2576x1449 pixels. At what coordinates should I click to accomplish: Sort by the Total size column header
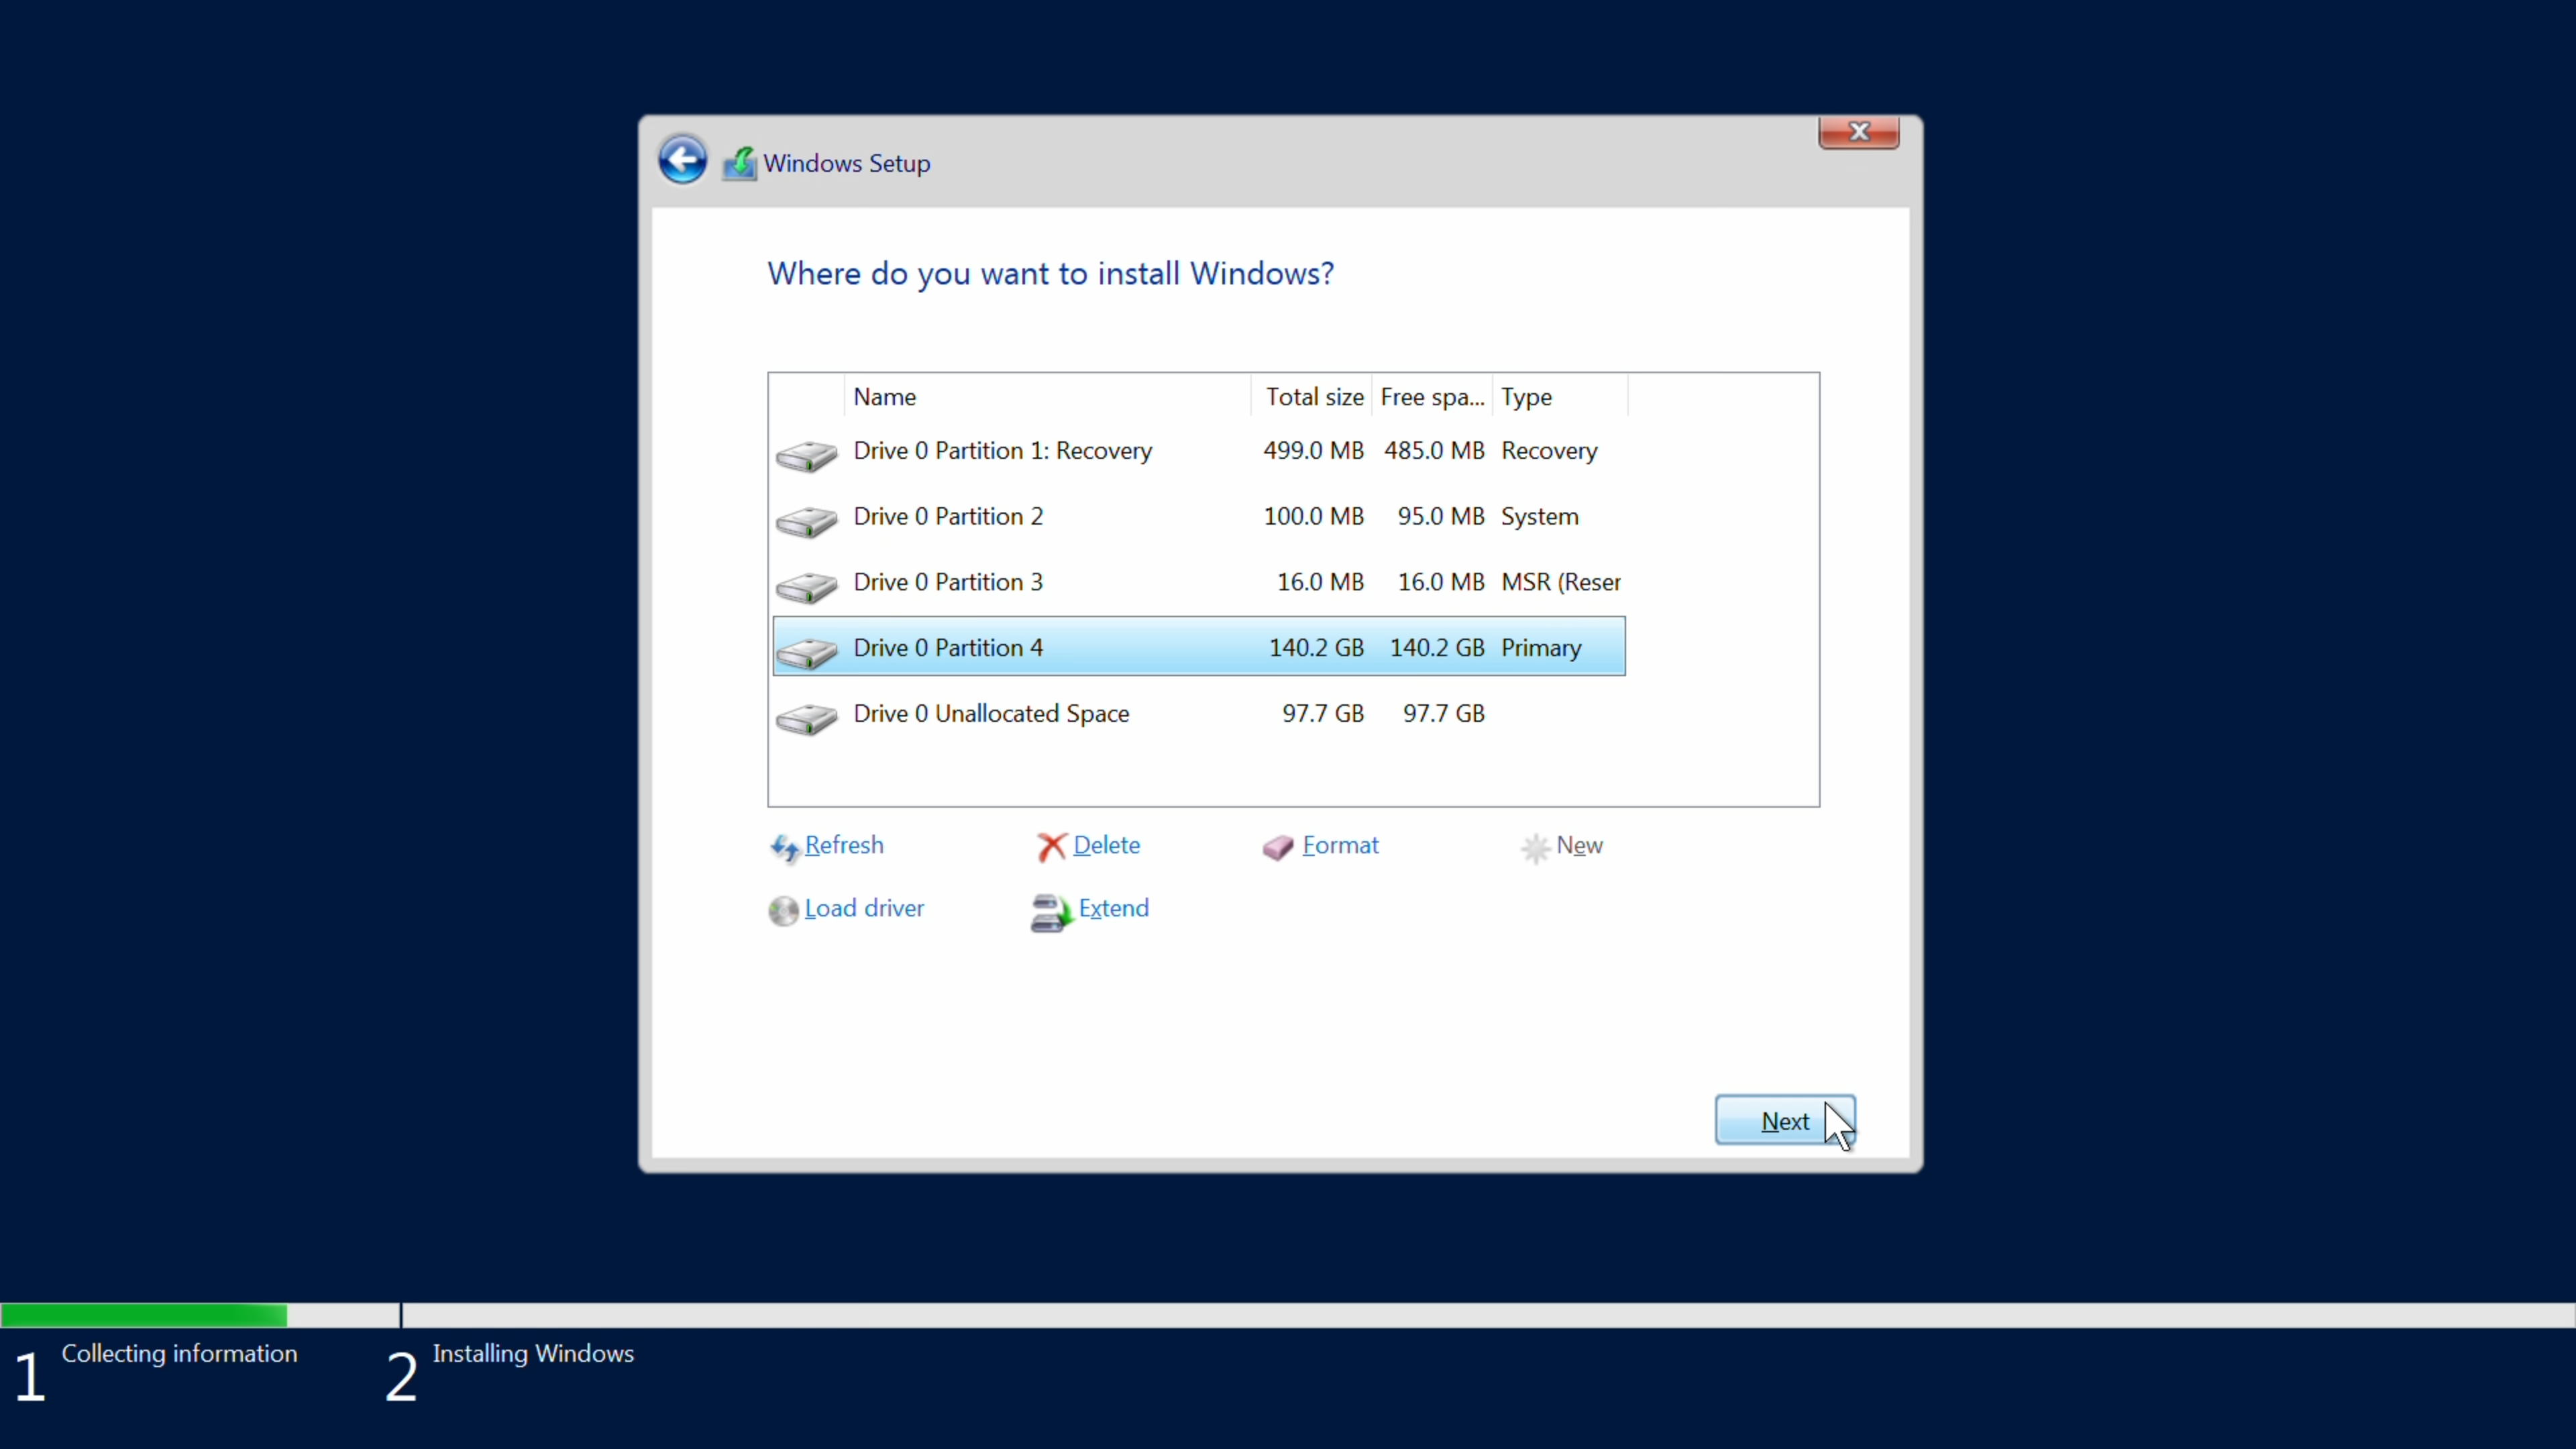[1311, 396]
